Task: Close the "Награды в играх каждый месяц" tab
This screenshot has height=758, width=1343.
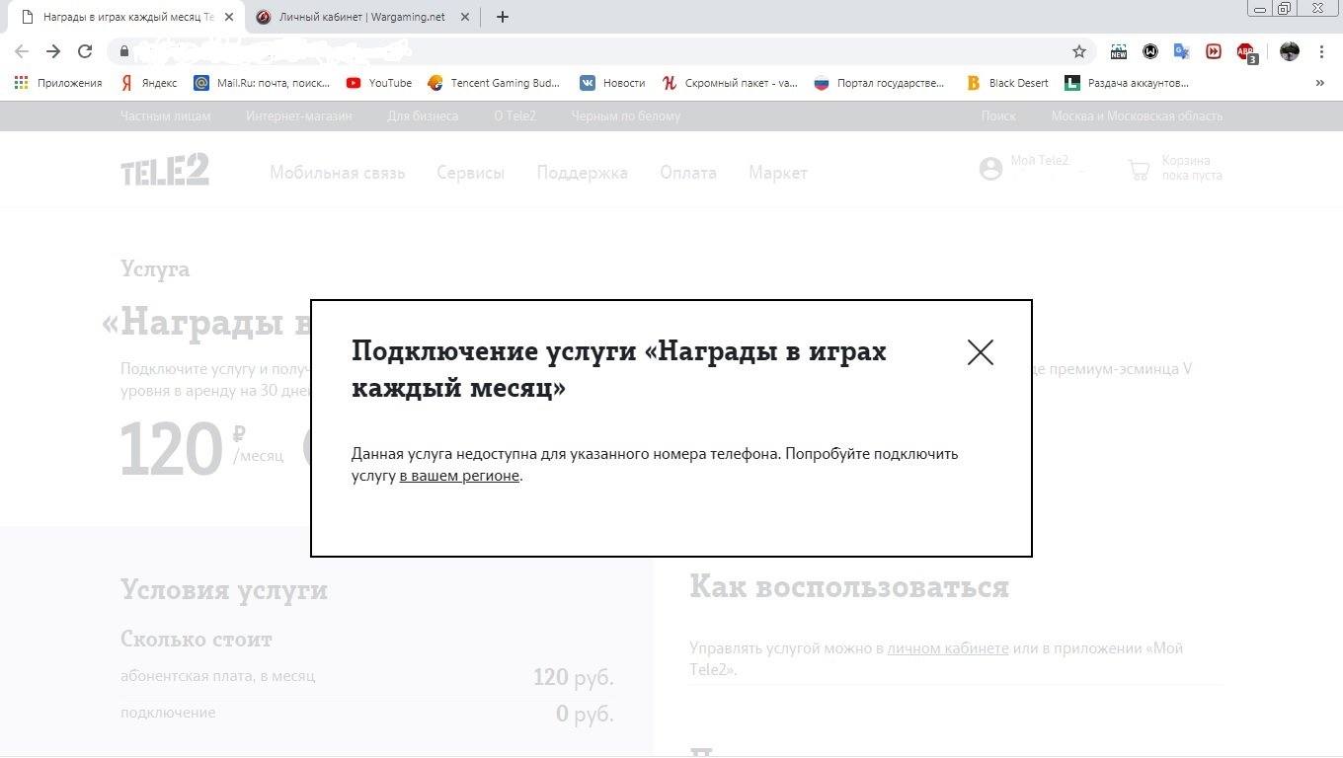Action: 229,17
